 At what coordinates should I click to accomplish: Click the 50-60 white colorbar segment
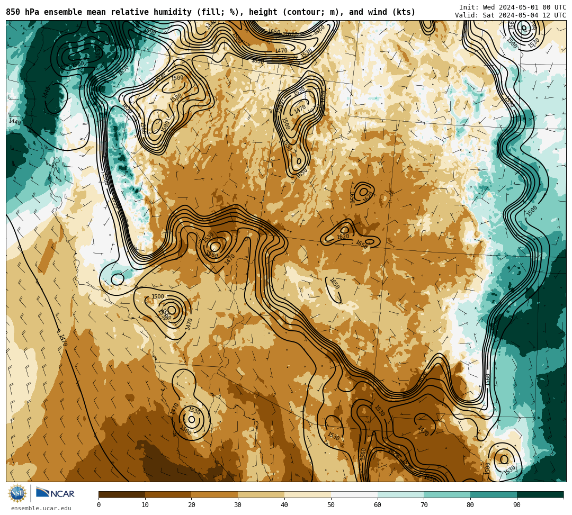pyautogui.click(x=354, y=494)
